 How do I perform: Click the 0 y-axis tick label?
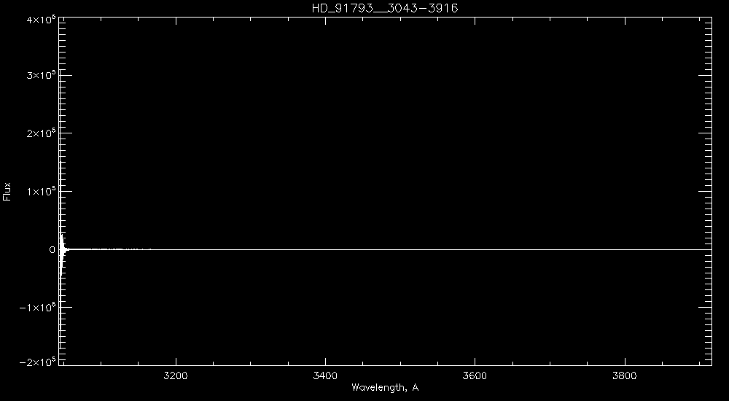[52, 250]
